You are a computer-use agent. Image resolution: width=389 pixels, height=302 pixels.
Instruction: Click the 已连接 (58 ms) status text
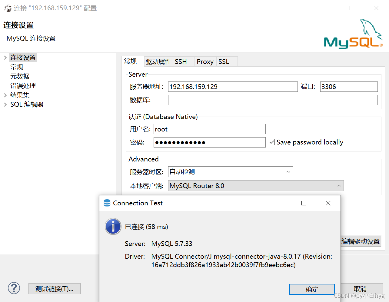pyautogui.click(x=147, y=227)
